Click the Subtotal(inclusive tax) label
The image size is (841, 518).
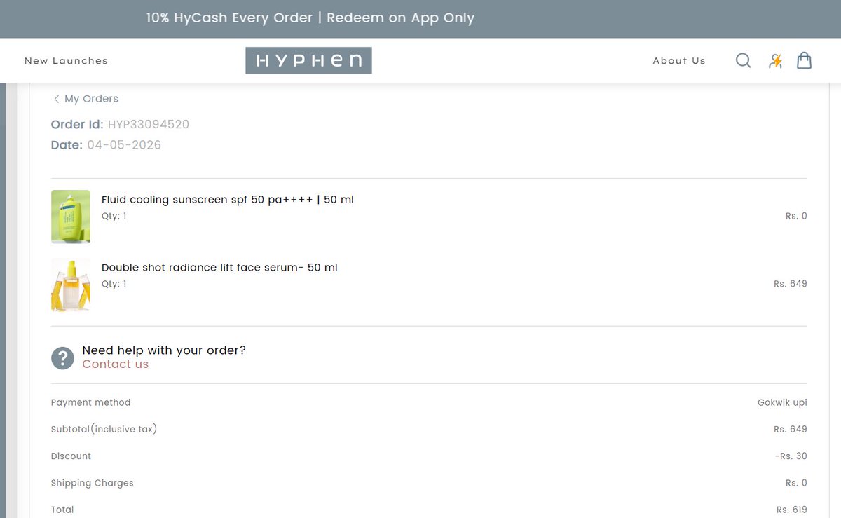(104, 429)
